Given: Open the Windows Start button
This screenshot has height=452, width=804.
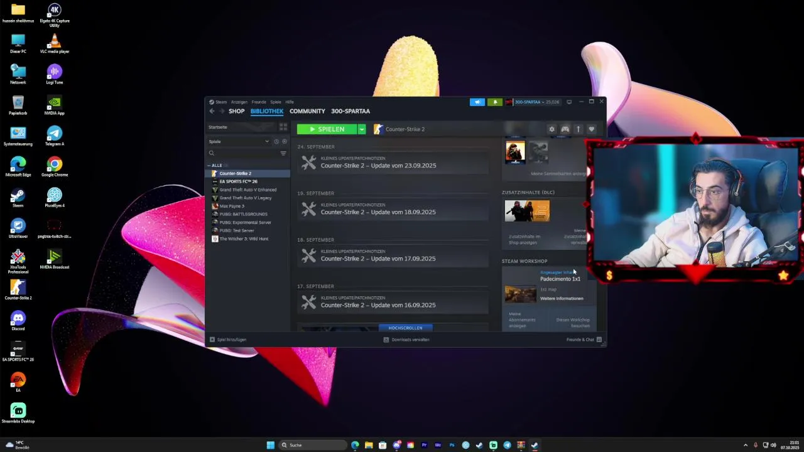Looking at the screenshot, I should tap(270, 445).
